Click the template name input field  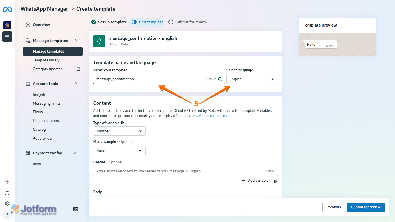pyautogui.click(x=159, y=79)
